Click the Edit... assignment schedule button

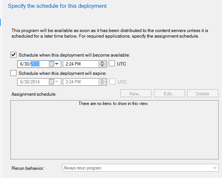[169, 93]
